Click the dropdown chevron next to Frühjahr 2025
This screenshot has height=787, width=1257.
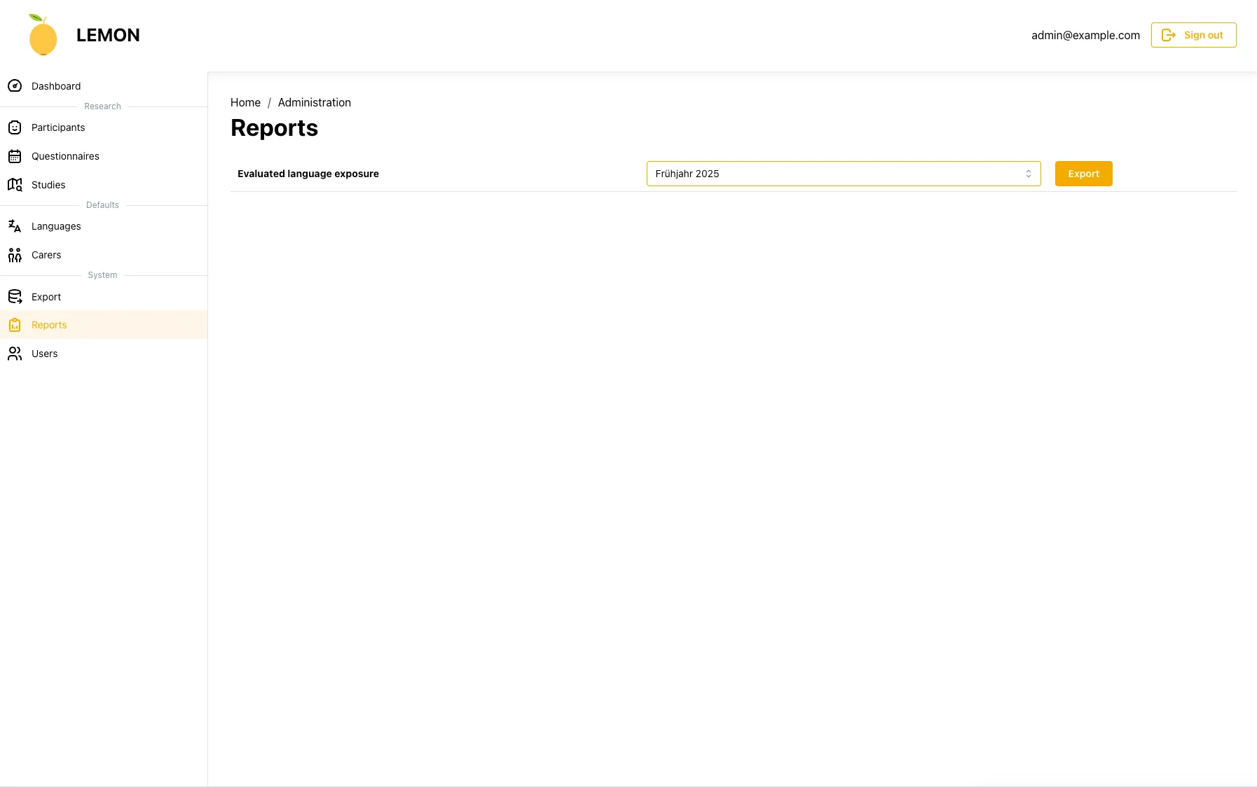(x=1028, y=174)
